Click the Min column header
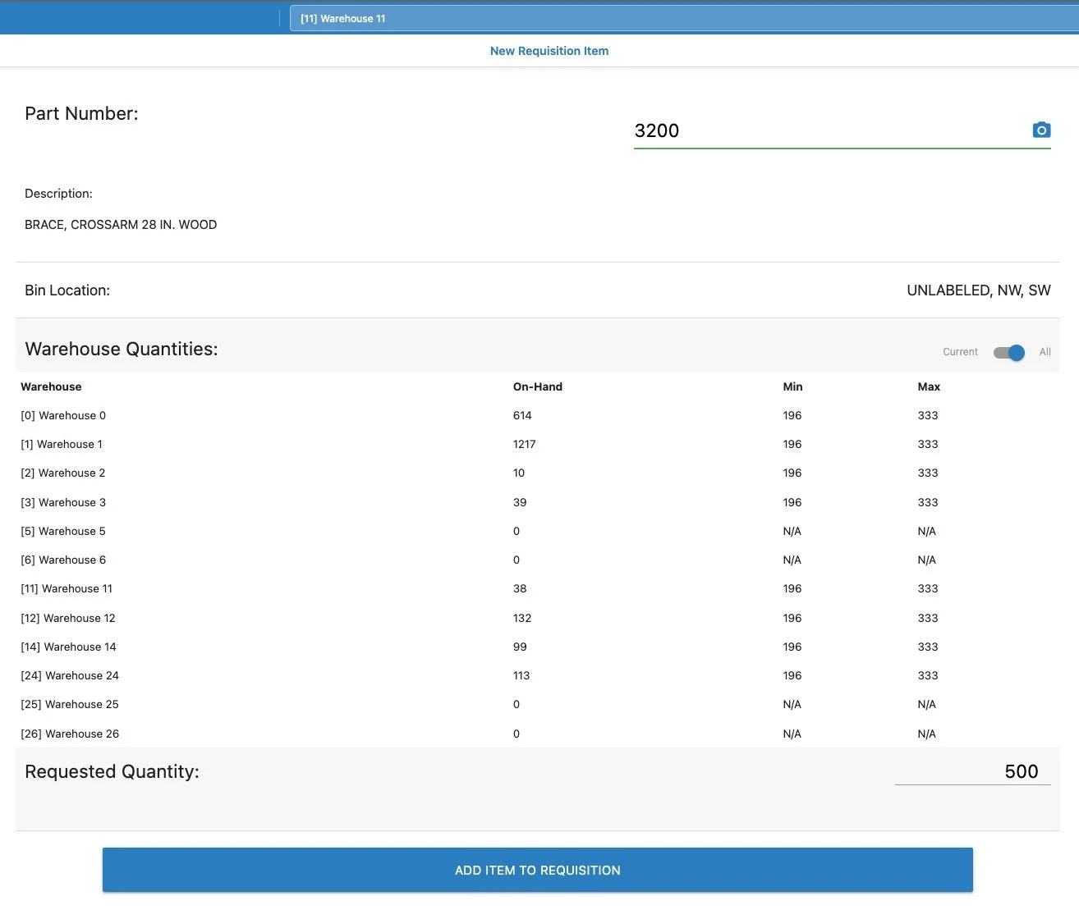 click(792, 386)
